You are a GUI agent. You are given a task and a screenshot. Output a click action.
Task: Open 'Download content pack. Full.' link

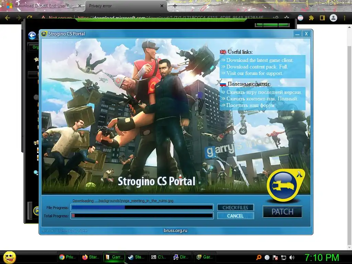[257, 67]
